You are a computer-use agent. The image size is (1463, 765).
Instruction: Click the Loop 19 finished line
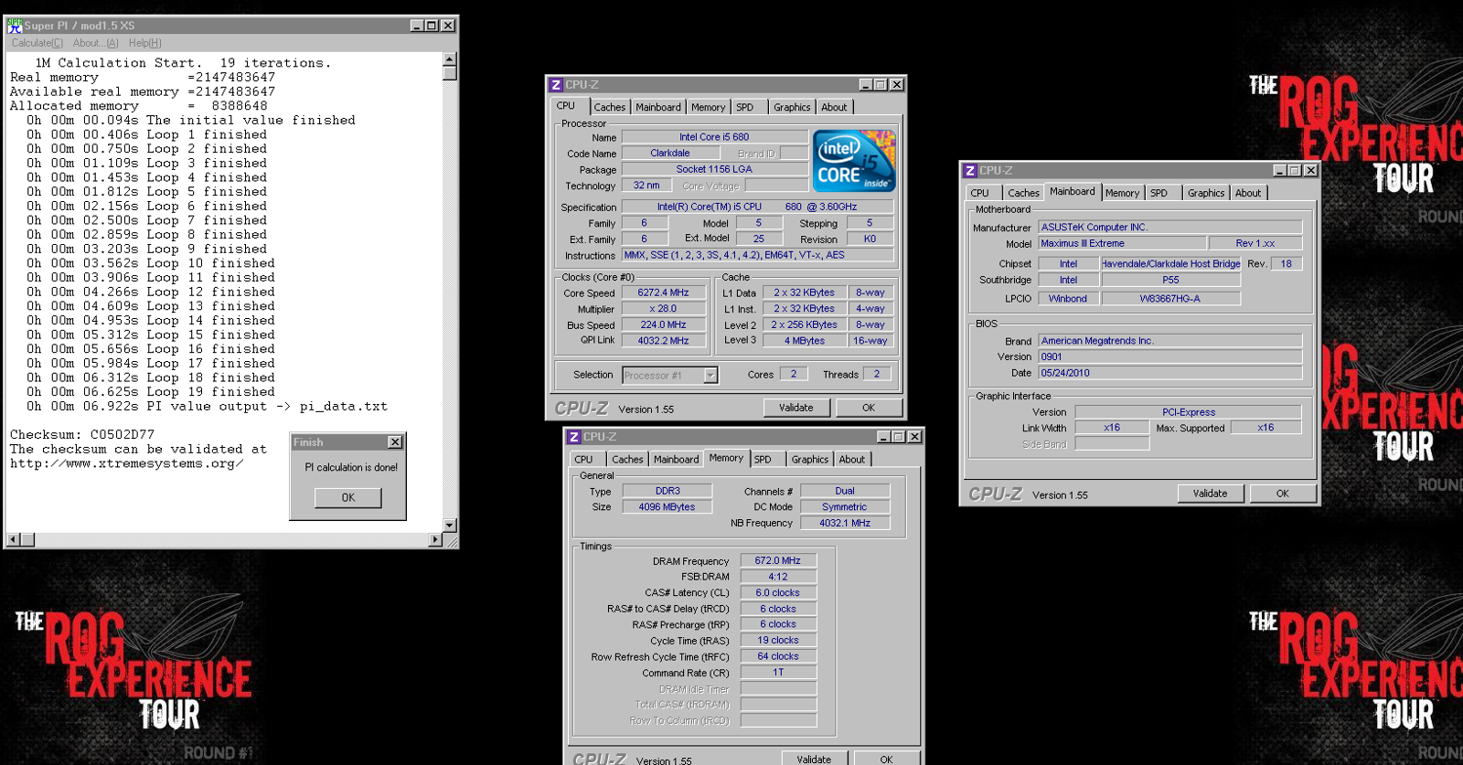point(151,392)
